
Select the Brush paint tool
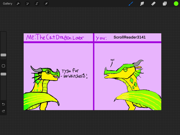coord(131,4)
